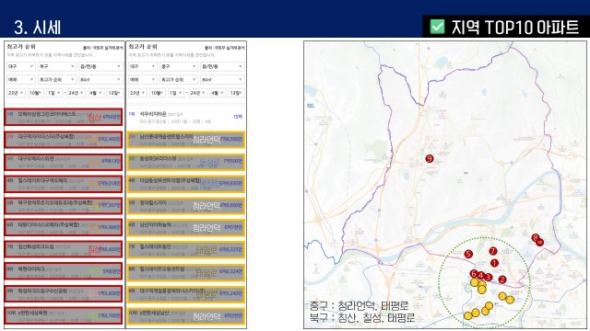Screen dimensions: 590x331
Task: Click the 7위 침산화성파크드림 listing
Action: click(x=64, y=249)
